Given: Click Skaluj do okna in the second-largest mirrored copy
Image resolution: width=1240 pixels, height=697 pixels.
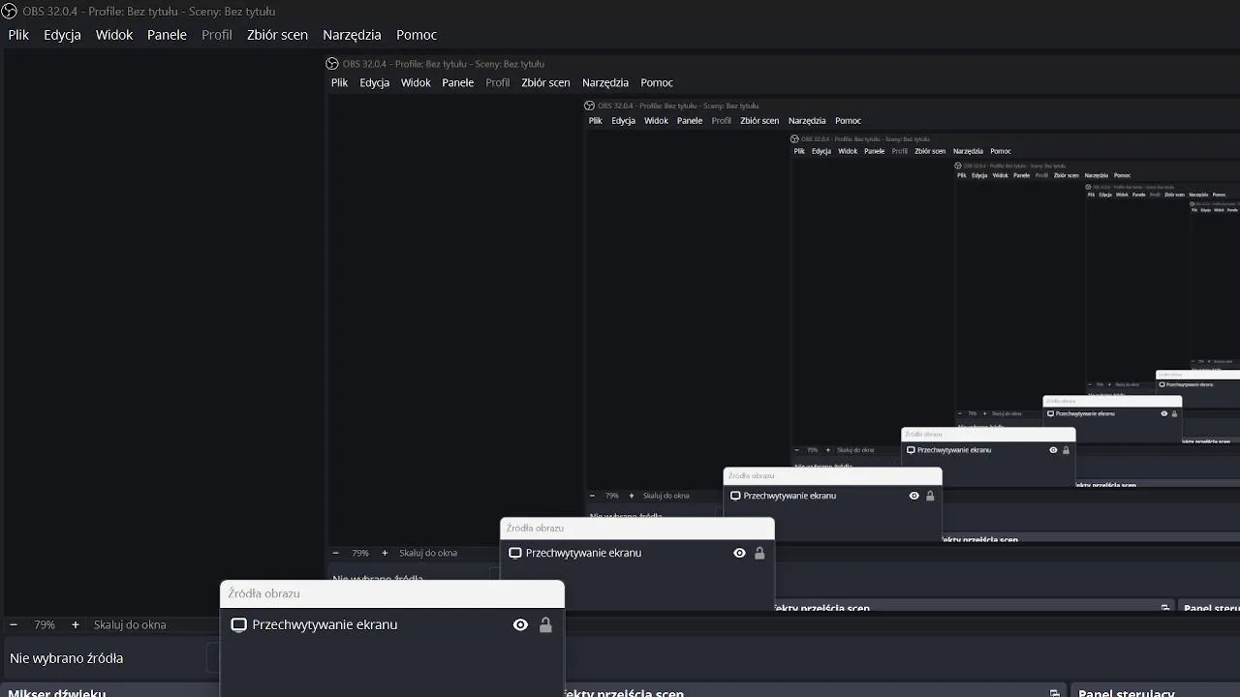Looking at the screenshot, I should (x=666, y=496).
